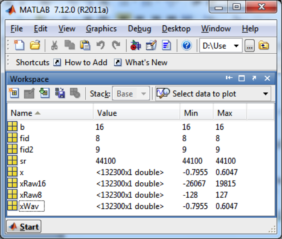Create new variable in Workspace toolbar
The image size is (282, 239).
click(x=14, y=93)
